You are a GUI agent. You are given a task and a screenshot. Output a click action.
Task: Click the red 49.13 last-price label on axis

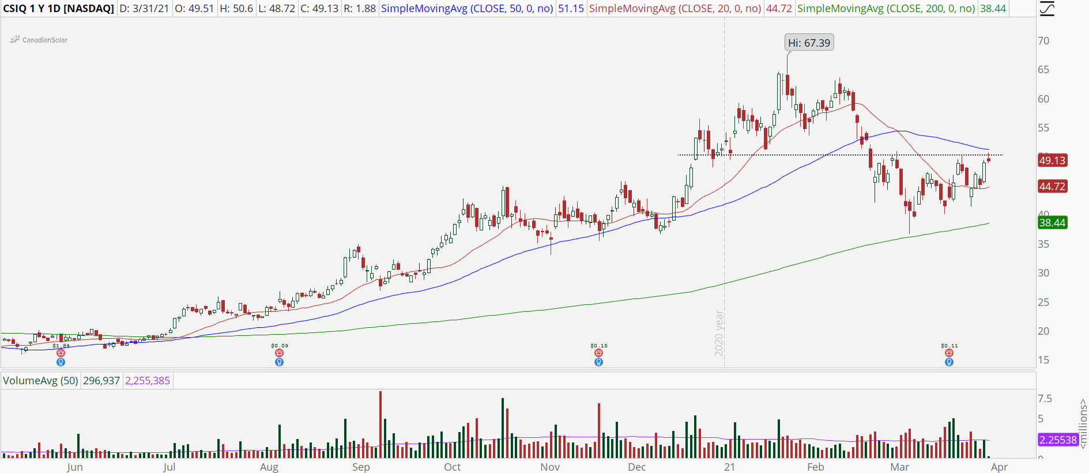tap(1052, 160)
